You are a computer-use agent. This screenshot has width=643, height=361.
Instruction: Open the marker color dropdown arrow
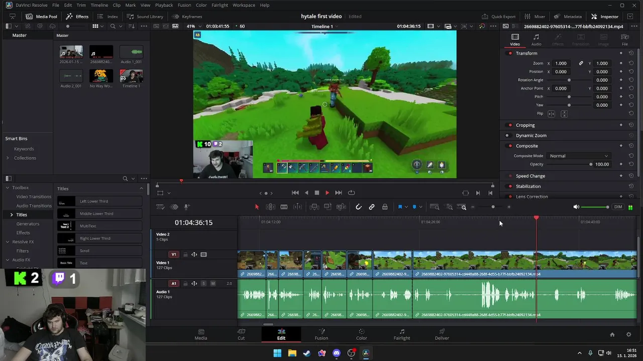[420, 207]
